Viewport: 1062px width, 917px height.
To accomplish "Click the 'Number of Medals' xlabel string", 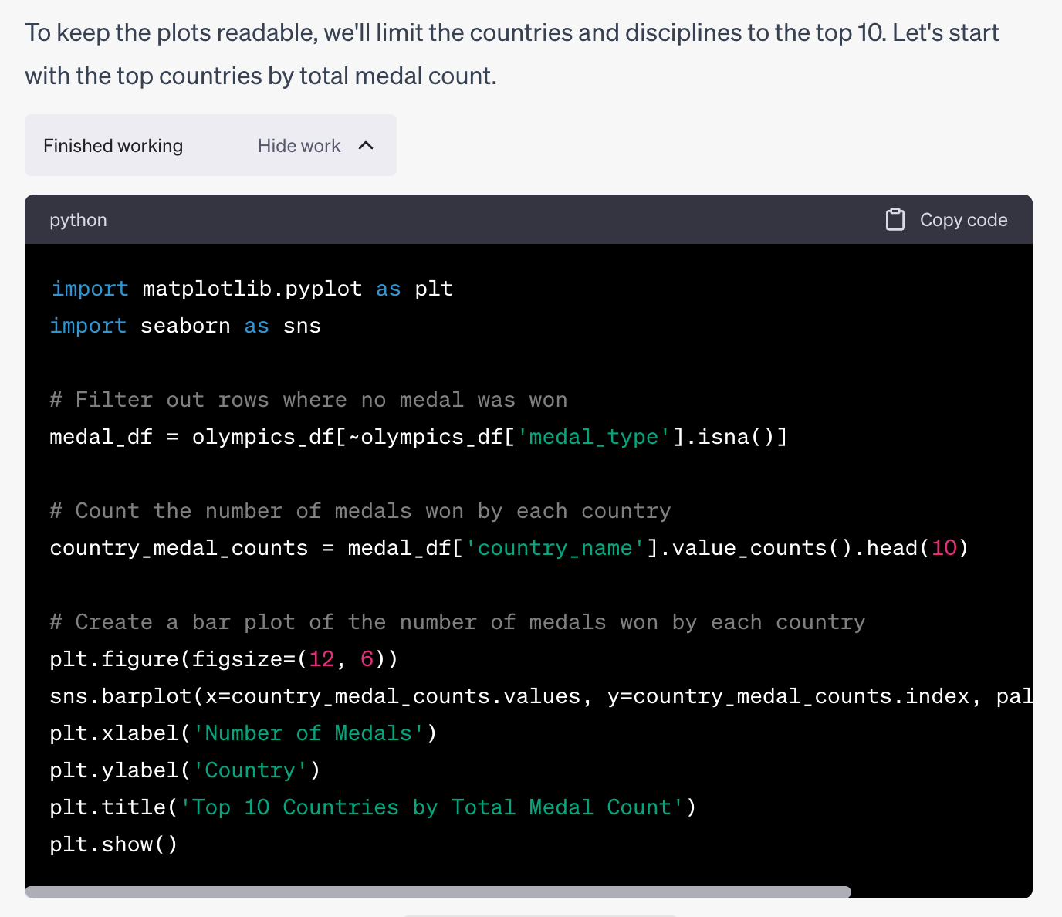I will pos(309,733).
